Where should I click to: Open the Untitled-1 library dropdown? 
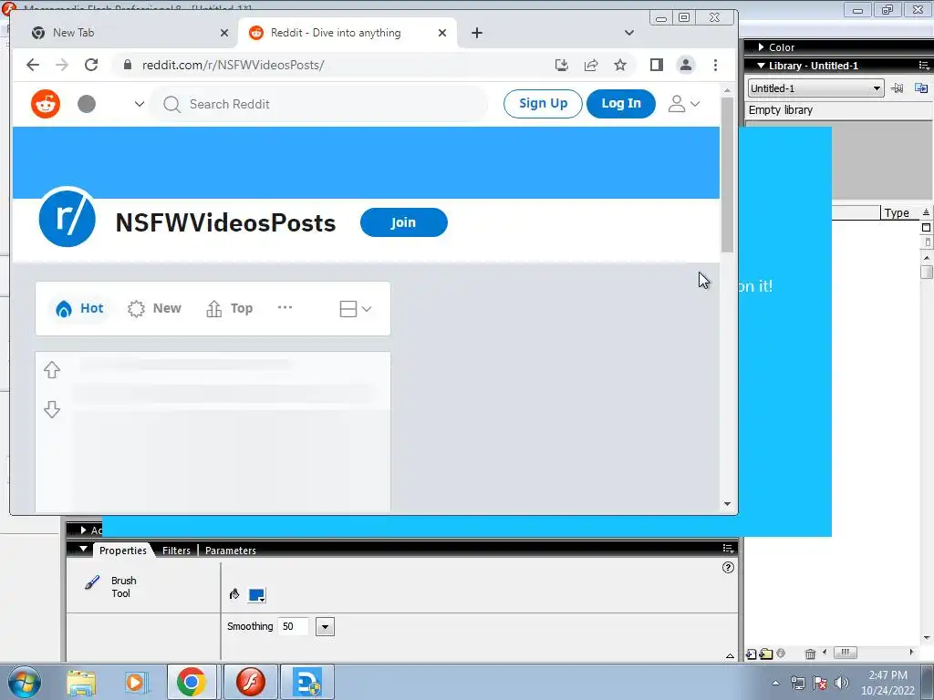pyautogui.click(x=815, y=88)
